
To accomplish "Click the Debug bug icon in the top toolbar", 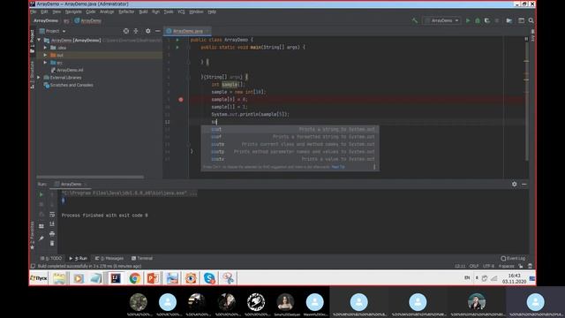I will [x=478, y=20].
